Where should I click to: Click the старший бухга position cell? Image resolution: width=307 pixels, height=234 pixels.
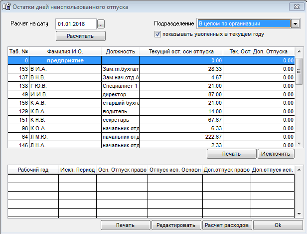(x=121, y=103)
